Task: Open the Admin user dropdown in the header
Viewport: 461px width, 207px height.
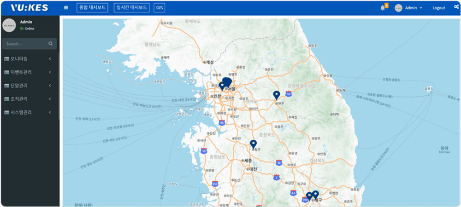Action: (409, 8)
